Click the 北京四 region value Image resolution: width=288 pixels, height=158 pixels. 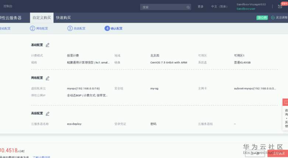point(155,55)
